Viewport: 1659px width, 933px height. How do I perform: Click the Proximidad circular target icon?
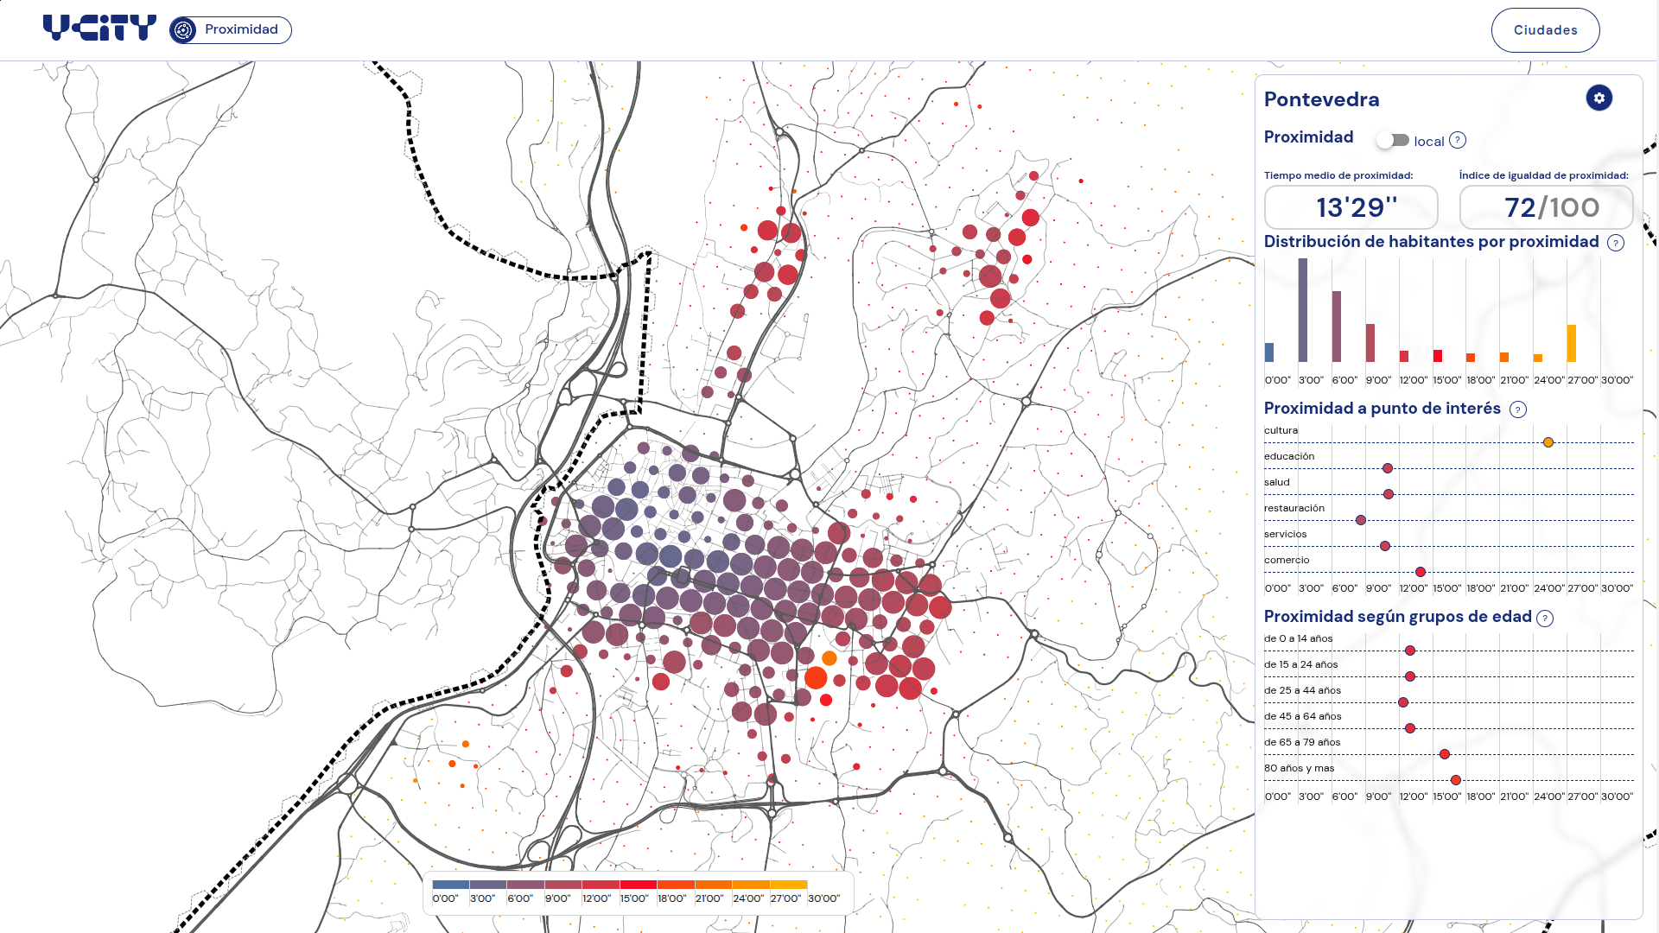(x=183, y=30)
